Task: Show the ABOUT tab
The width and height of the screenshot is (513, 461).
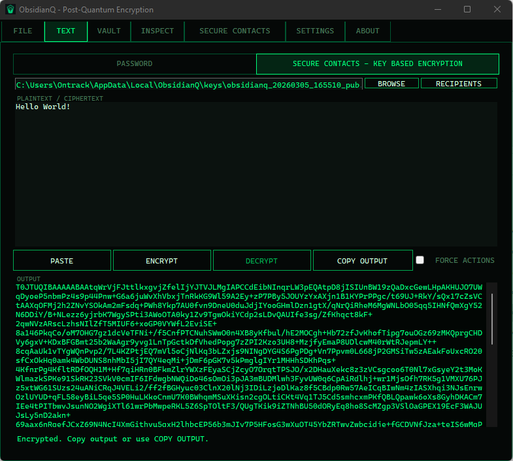Action: tap(368, 31)
